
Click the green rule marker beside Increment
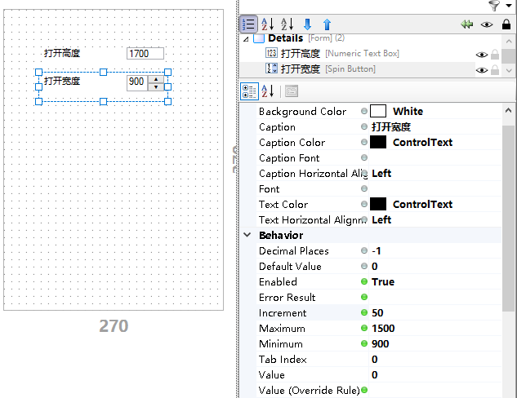(364, 312)
